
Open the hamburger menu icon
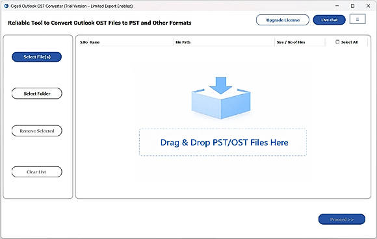[x=357, y=19]
